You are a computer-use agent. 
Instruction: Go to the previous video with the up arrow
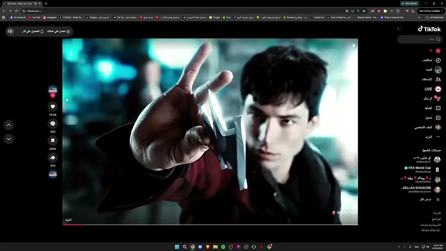pyautogui.click(x=9, y=125)
